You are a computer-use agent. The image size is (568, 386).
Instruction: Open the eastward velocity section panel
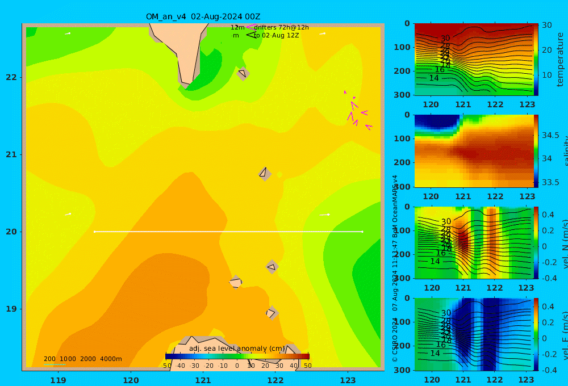click(x=474, y=334)
